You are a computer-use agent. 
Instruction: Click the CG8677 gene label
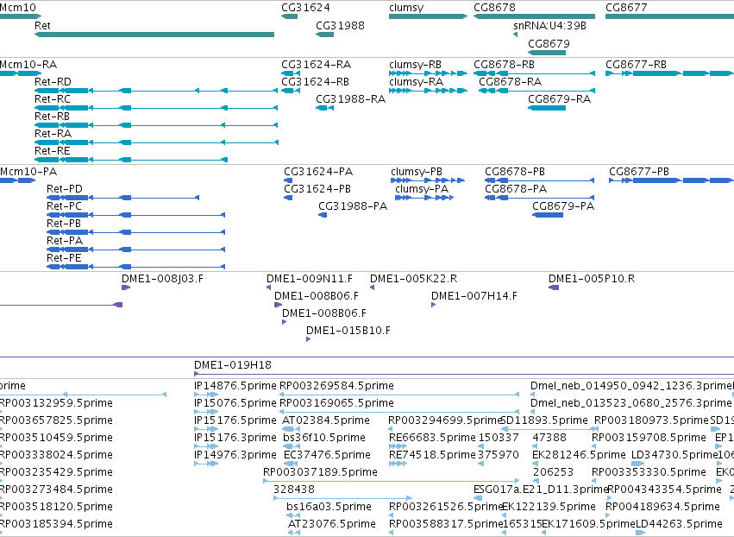tap(626, 8)
